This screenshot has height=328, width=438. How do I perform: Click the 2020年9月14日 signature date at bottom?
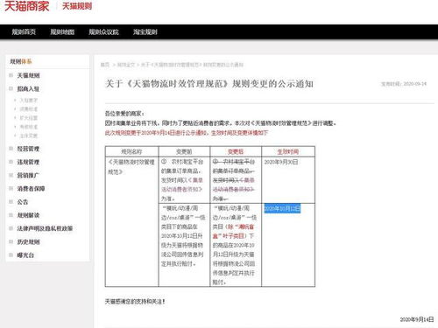pyautogui.click(x=417, y=319)
